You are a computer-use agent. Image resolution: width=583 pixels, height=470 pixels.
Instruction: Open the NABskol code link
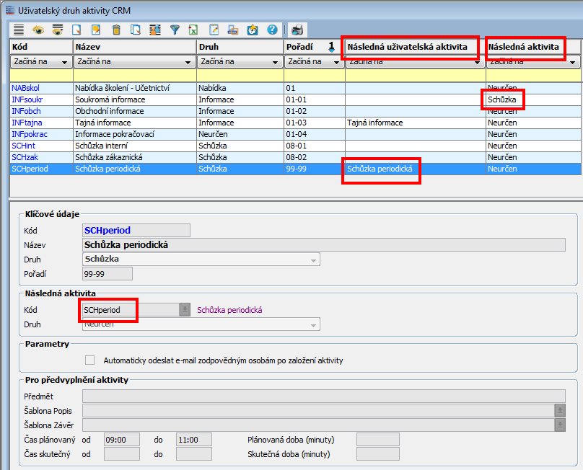pyautogui.click(x=25, y=89)
